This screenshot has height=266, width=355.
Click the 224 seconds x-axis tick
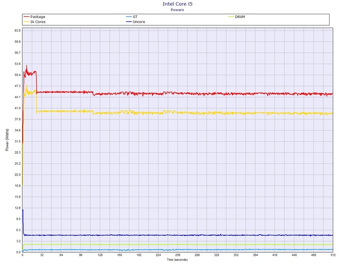[x=158, y=255]
